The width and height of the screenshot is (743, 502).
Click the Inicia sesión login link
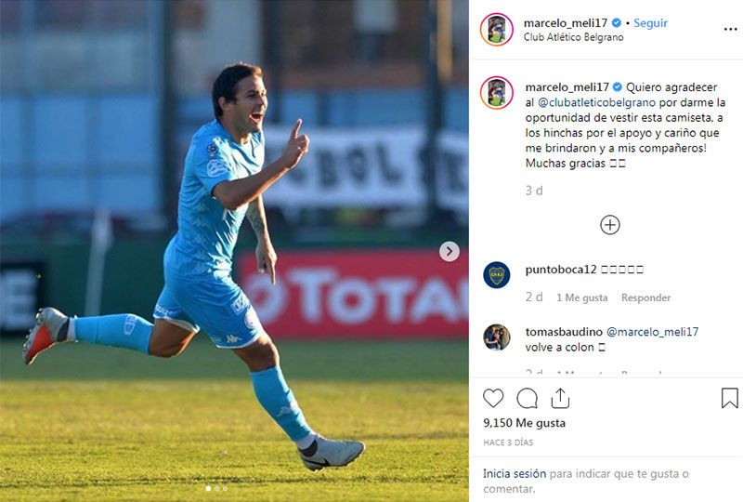(x=515, y=473)
